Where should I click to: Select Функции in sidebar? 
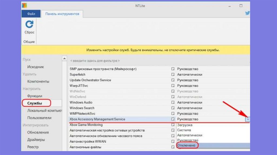pos(35,96)
